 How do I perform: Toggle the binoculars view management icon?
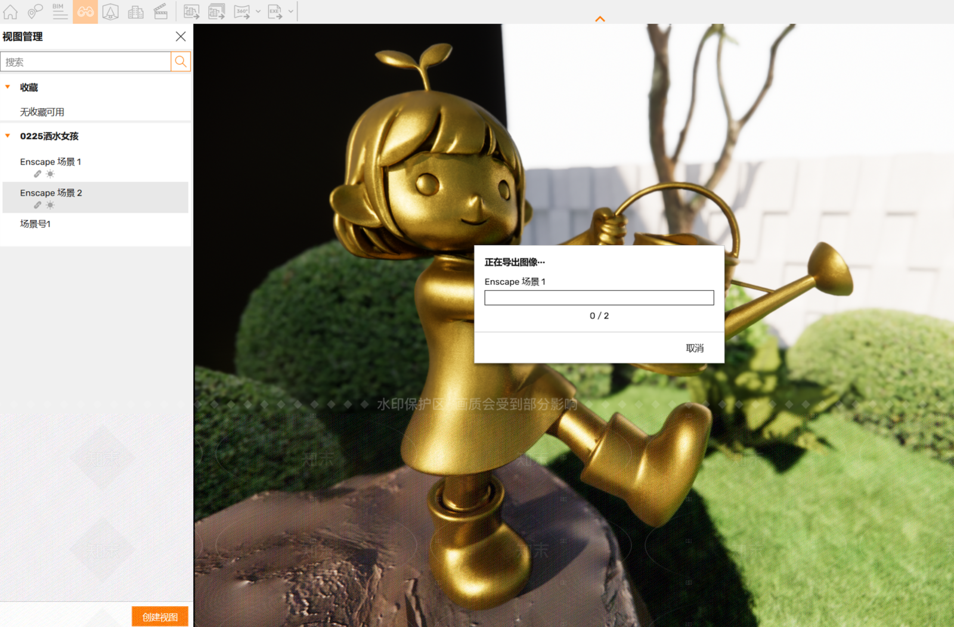coord(85,11)
